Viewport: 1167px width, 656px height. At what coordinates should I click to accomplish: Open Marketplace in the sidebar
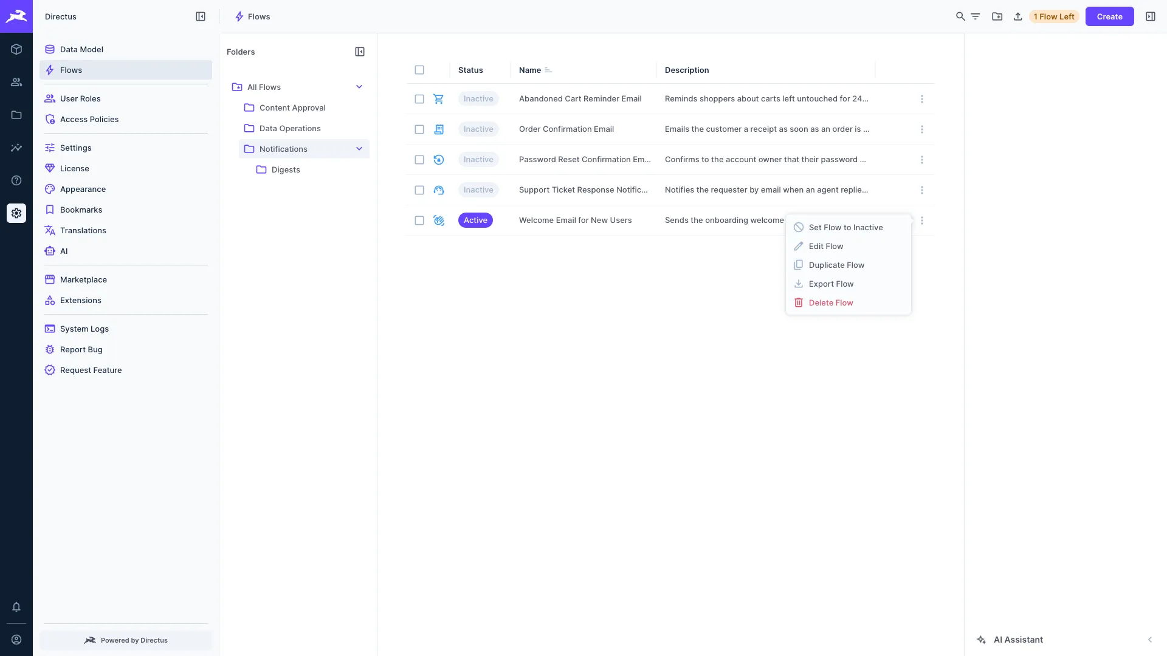coord(126,279)
